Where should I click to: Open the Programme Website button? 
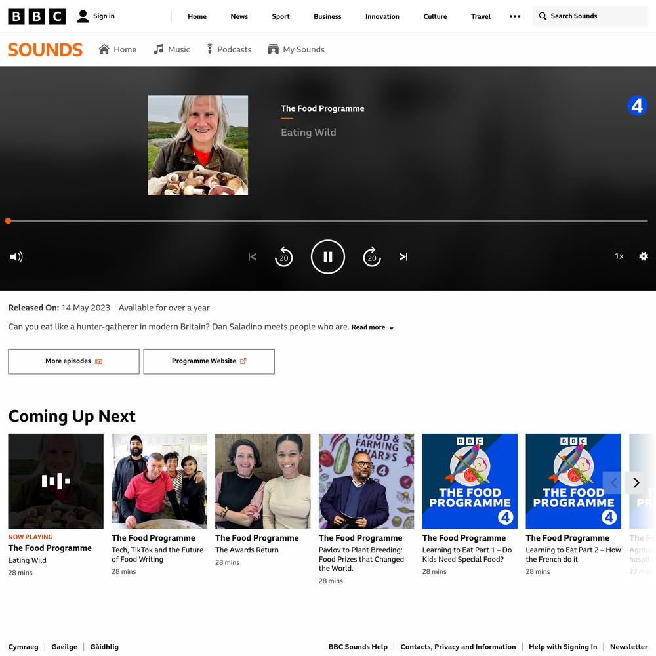pos(209,361)
